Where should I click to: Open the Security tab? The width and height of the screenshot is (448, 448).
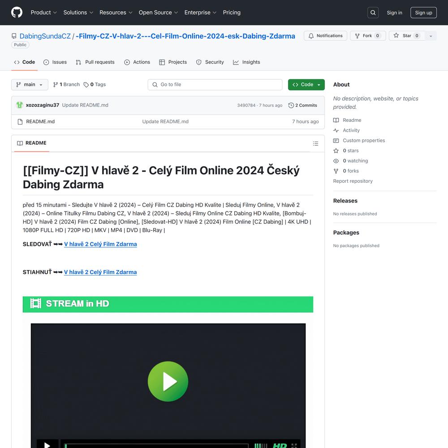(210, 62)
